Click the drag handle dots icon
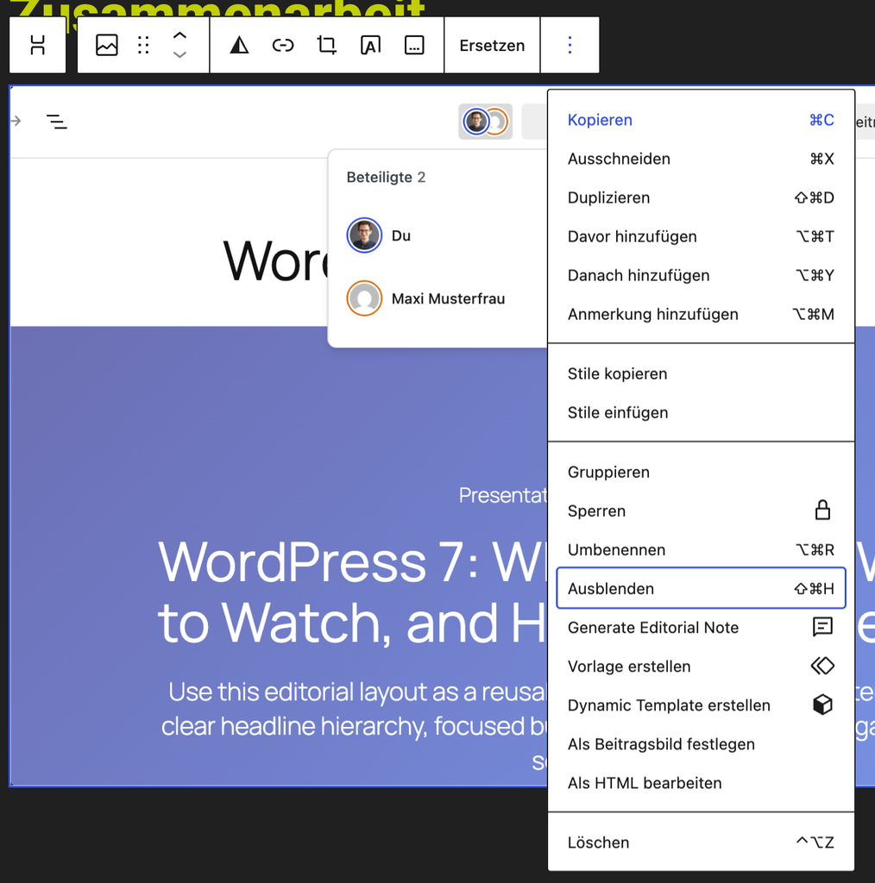This screenshot has height=883, width=875. click(x=143, y=45)
